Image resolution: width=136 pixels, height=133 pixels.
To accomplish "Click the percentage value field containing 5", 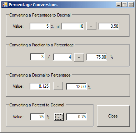I will [40, 26].
